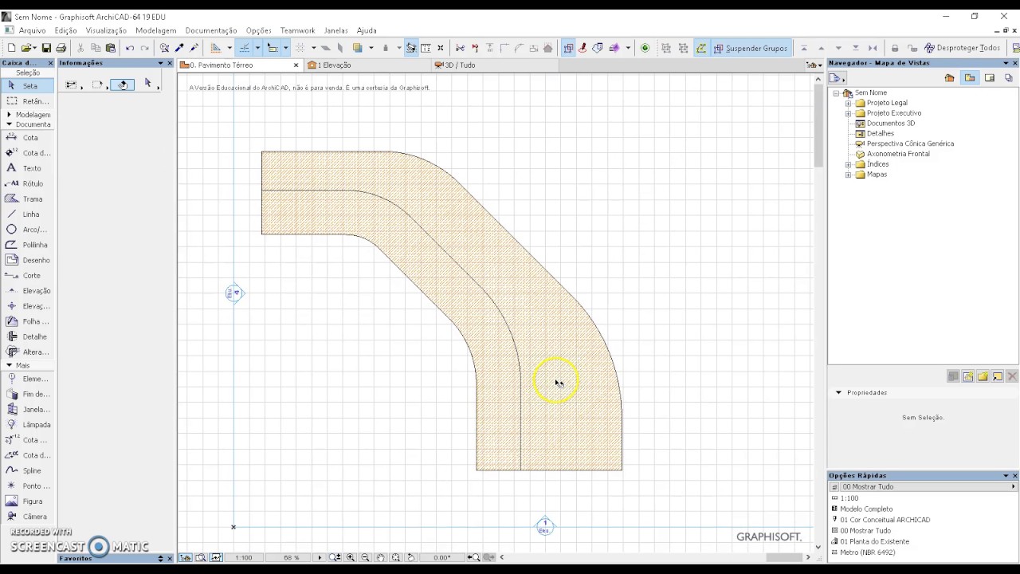Click the Save floppy disk icon

[46, 48]
